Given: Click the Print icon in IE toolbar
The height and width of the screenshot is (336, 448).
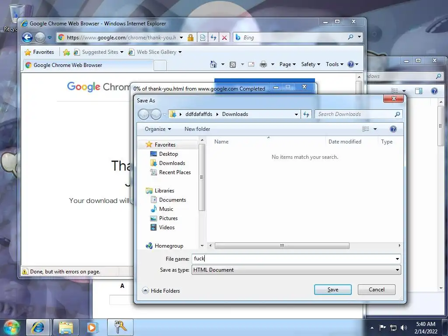Looking at the screenshot, I should tap(263, 64).
